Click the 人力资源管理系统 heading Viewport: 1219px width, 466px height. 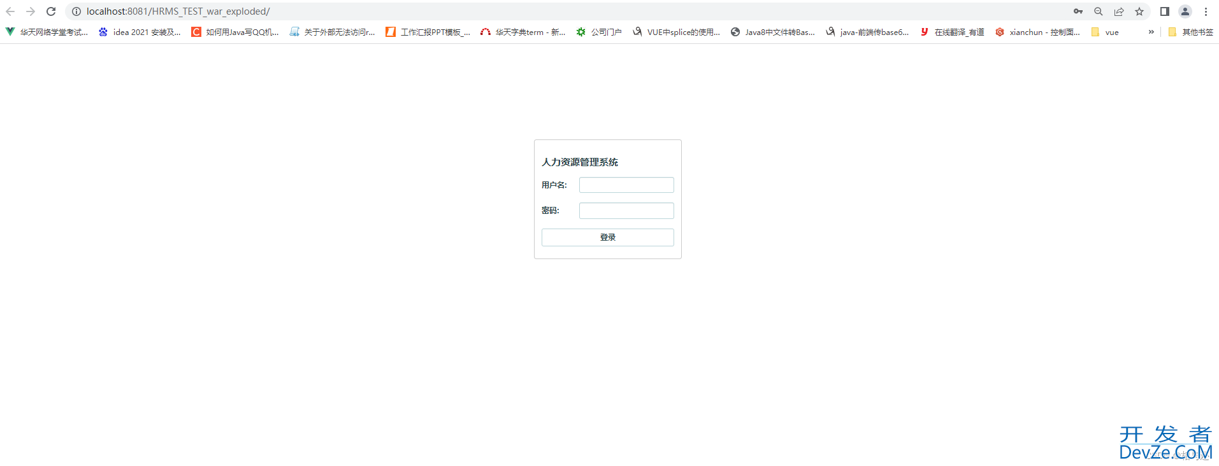[x=580, y=162]
